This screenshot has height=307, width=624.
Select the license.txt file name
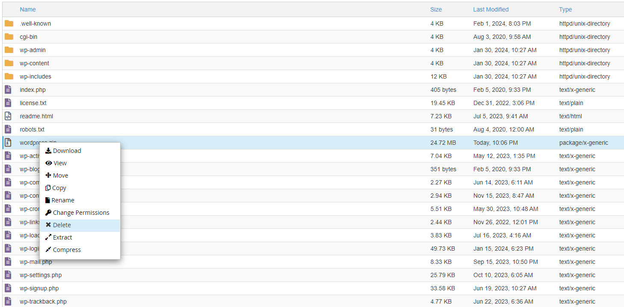(33, 103)
